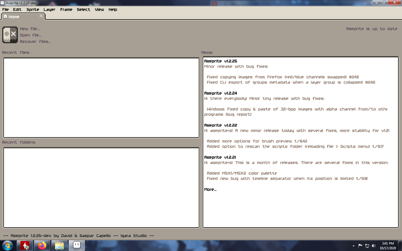Open the Action Center flag icon
This screenshot has height=251, width=402.
[x=360, y=245]
